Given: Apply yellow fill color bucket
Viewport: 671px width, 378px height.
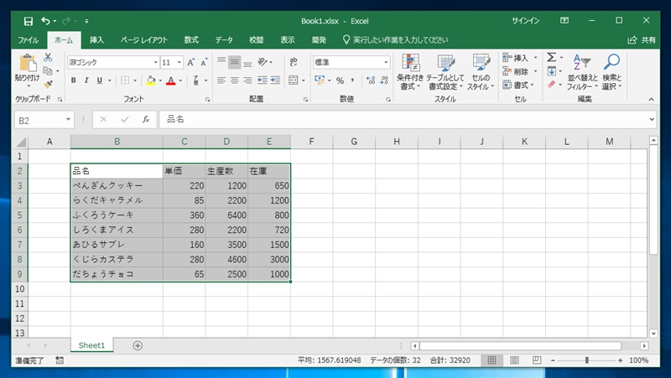Looking at the screenshot, I should pyautogui.click(x=151, y=80).
